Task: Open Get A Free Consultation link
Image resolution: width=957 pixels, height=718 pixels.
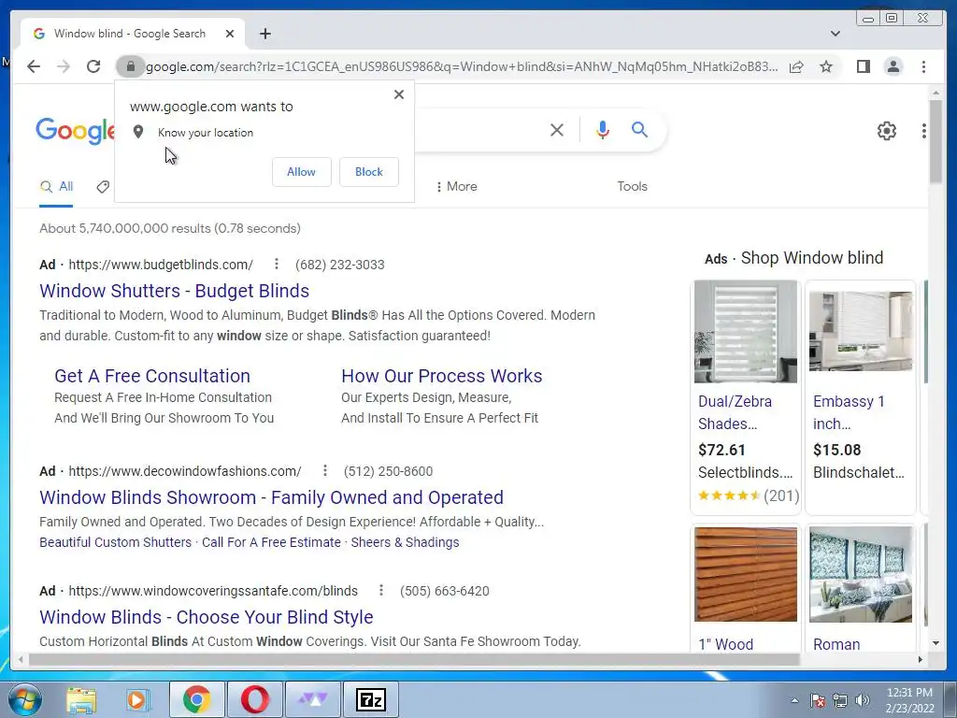Action: click(x=152, y=376)
